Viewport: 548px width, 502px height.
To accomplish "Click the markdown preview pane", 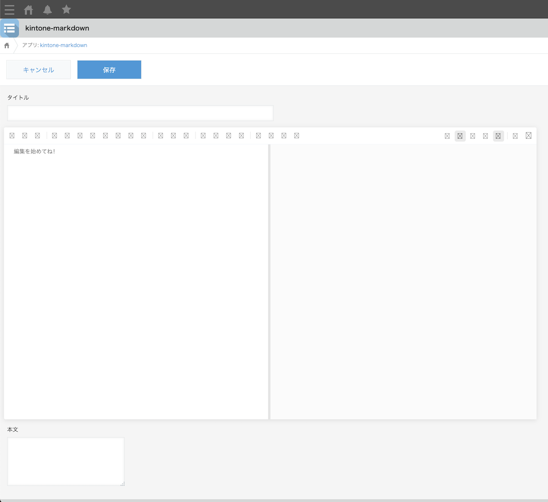I will (x=403, y=282).
